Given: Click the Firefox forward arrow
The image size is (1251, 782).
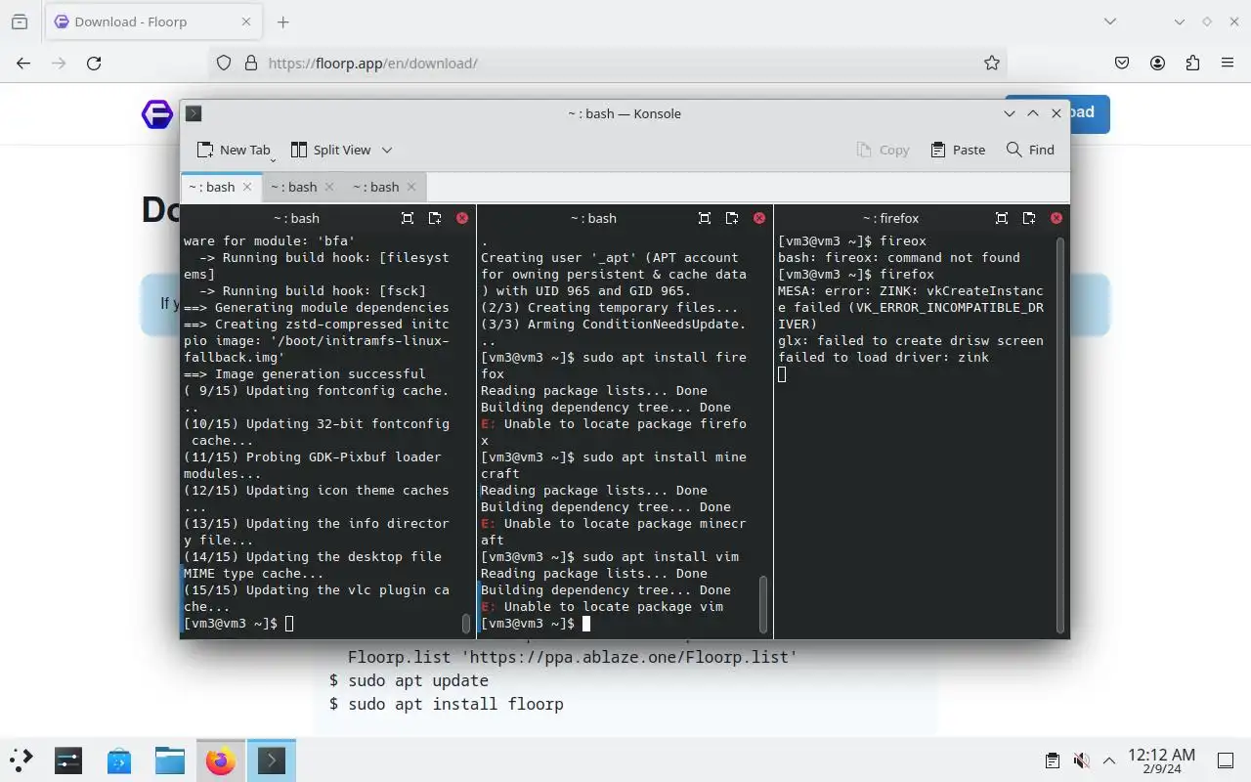Looking at the screenshot, I should pyautogui.click(x=59, y=63).
